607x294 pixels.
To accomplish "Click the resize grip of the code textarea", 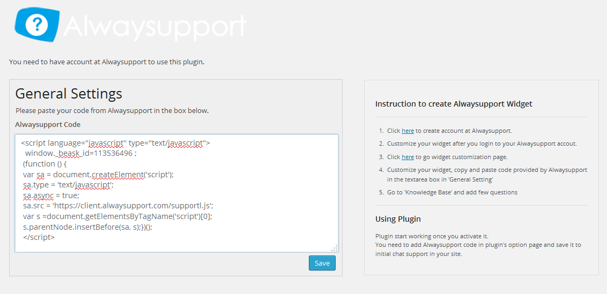I will pos(335,248).
